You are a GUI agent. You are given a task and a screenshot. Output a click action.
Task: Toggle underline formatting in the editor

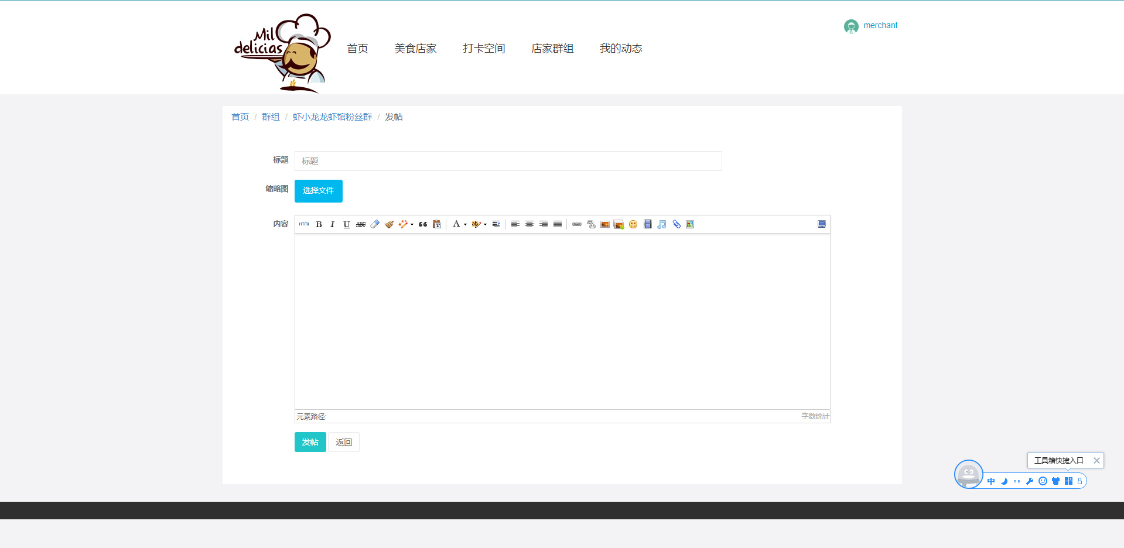click(x=346, y=224)
